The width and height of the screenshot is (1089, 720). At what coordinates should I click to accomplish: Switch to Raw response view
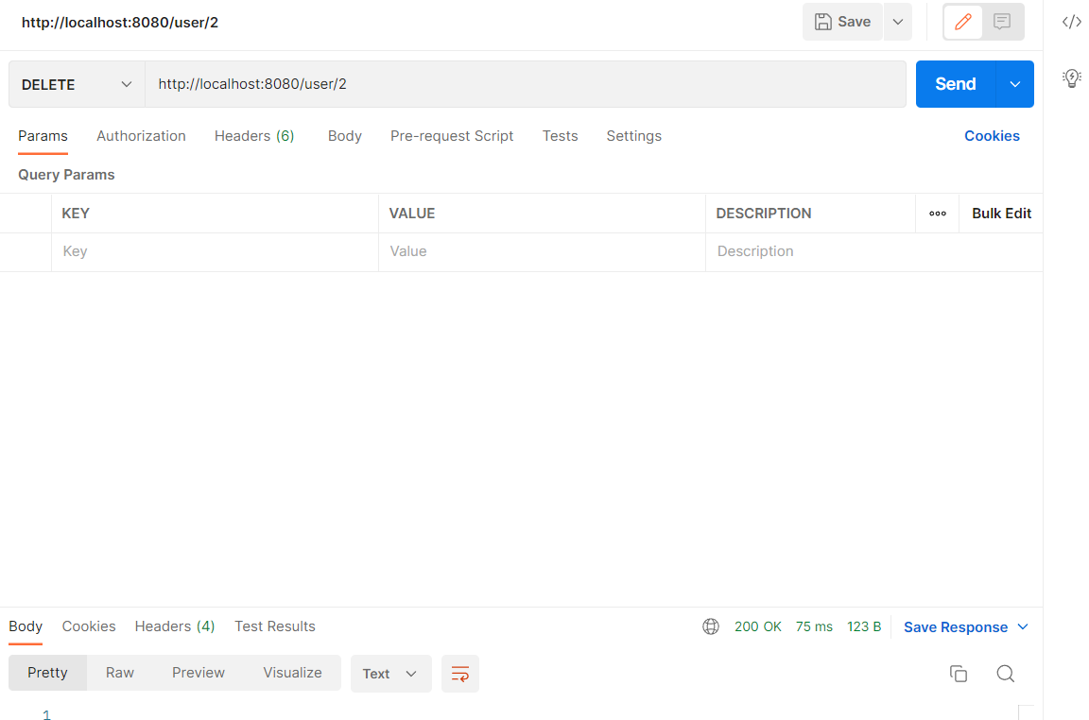pyautogui.click(x=119, y=673)
